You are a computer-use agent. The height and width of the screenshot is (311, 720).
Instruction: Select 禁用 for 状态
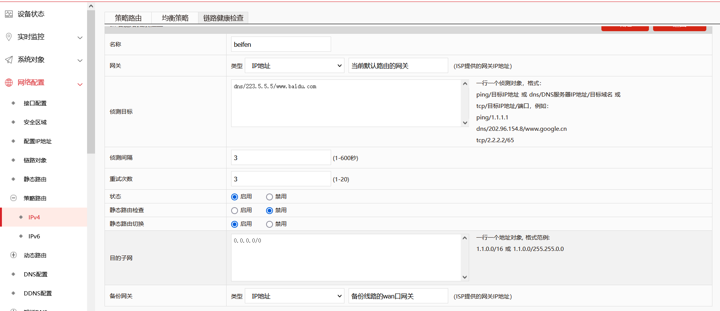[x=270, y=197]
